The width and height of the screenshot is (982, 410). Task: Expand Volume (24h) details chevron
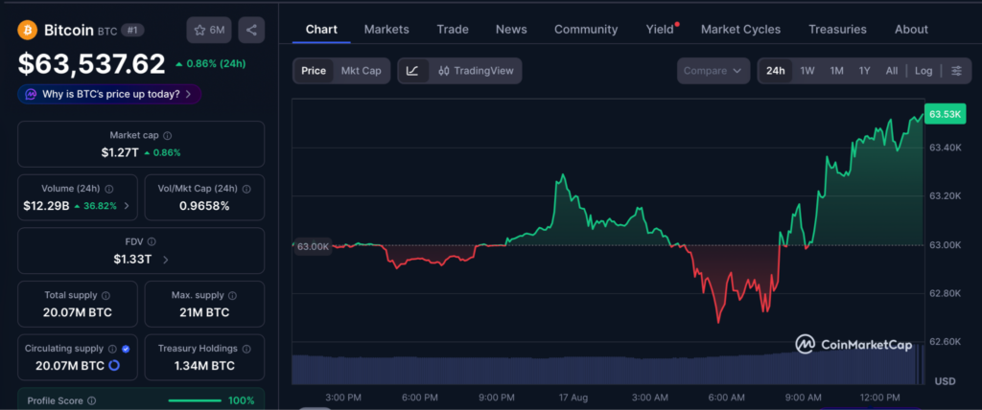click(128, 205)
